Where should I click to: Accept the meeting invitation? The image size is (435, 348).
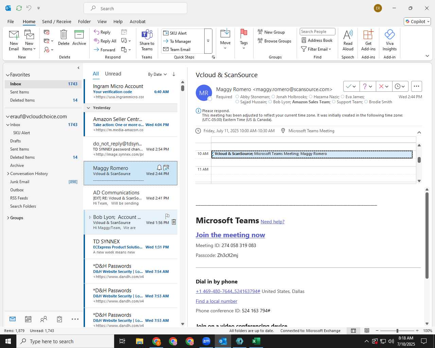coord(348,86)
